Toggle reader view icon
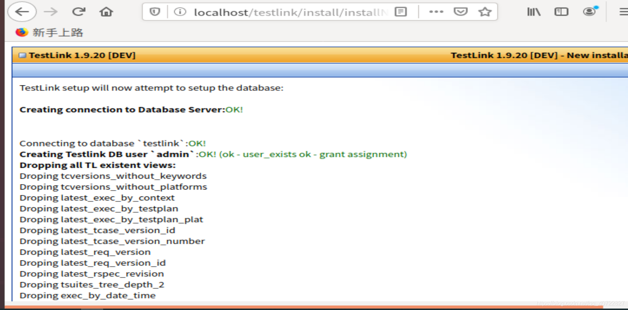Screen dimensions: 628x310 pos(401,12)
